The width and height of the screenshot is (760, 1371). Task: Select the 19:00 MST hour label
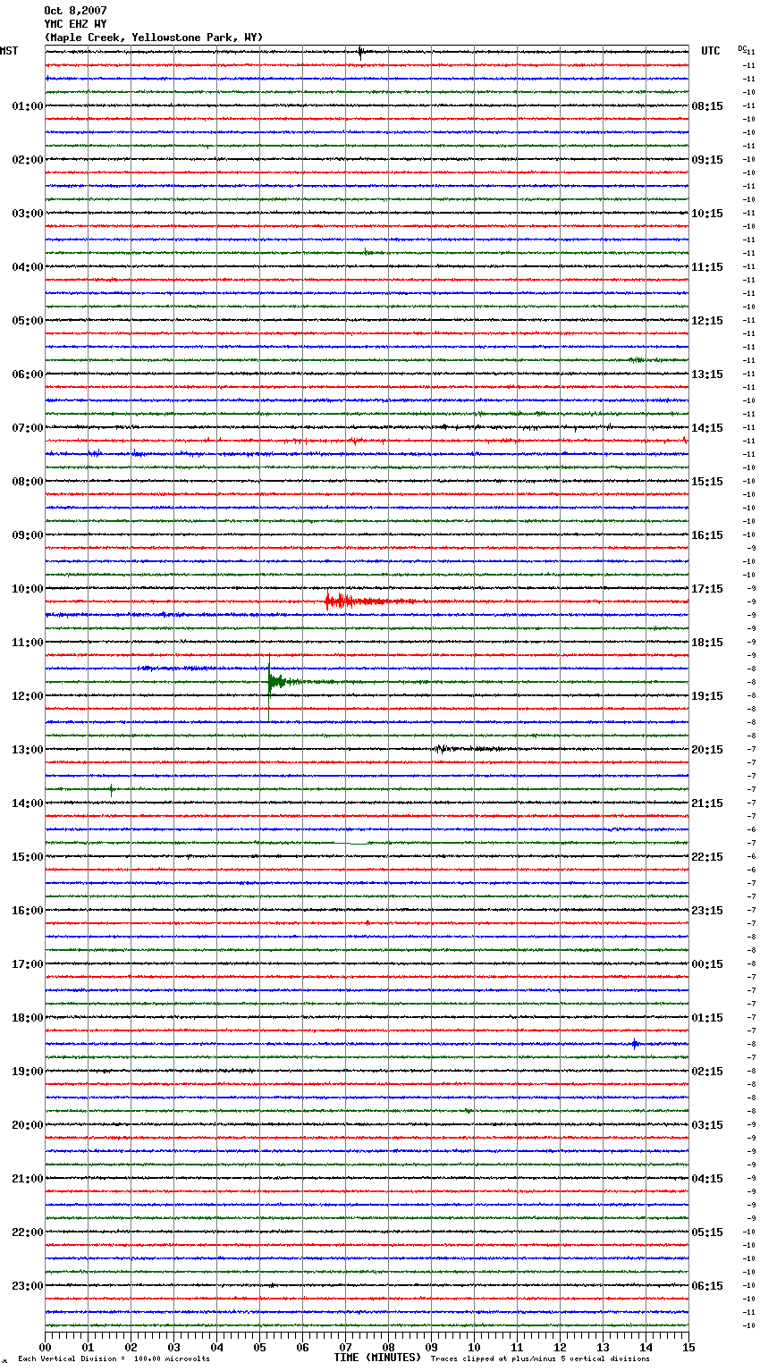28,1072
